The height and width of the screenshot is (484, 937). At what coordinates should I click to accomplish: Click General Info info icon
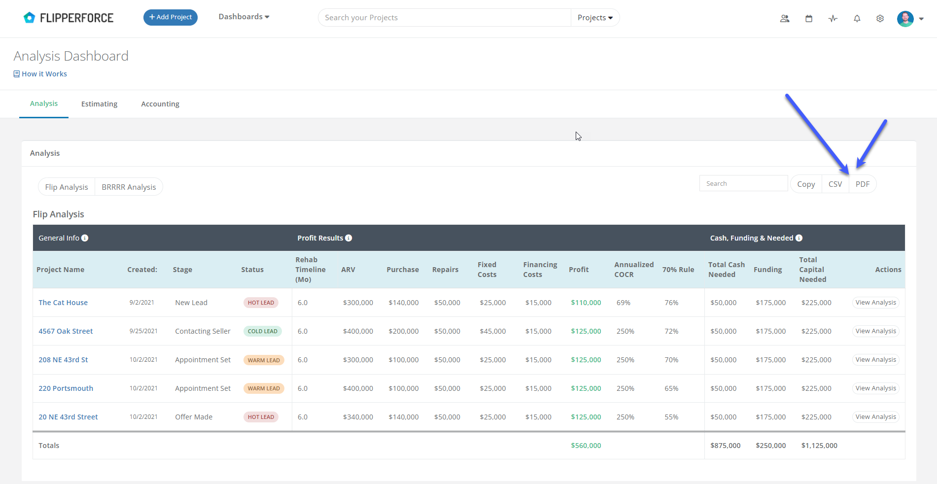click(85, 238)
